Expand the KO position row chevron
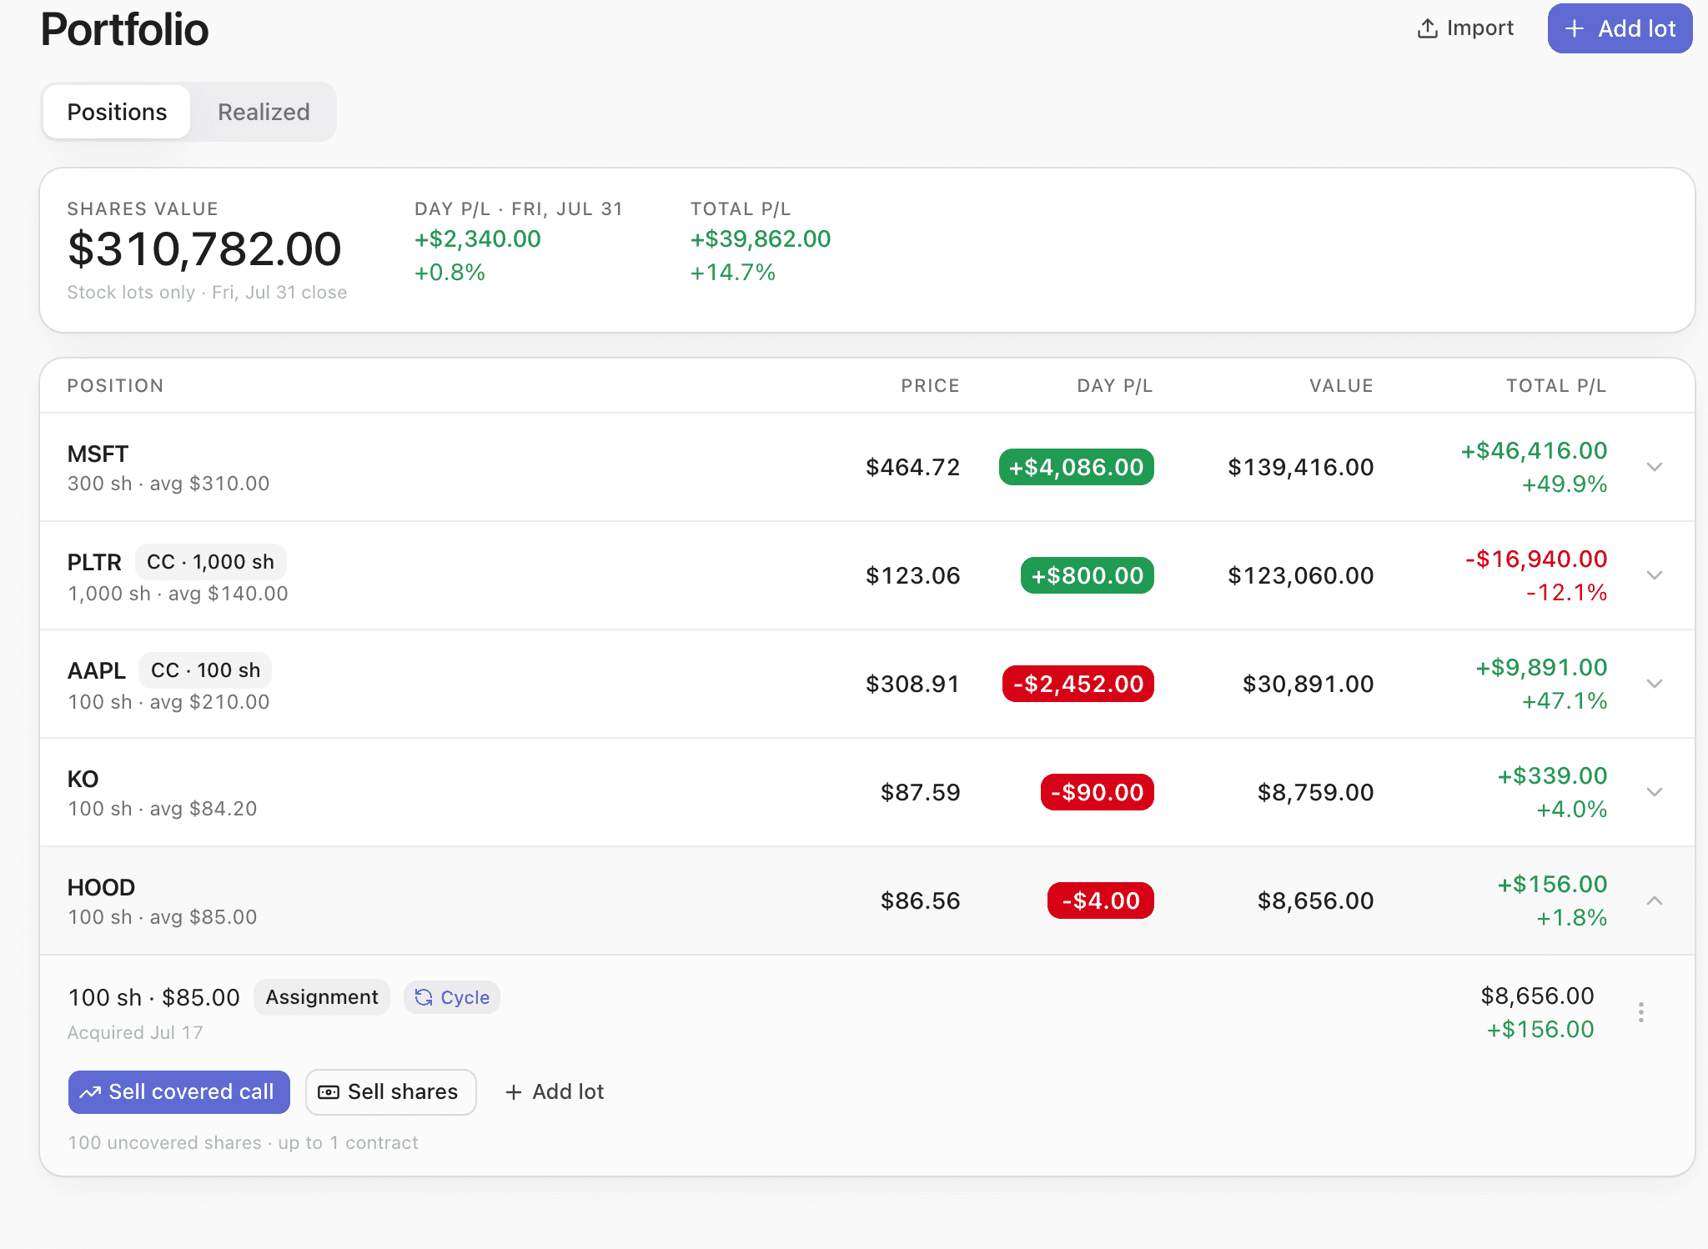Image resolution: width=1708 pixels, height=1249 pixels. pos(1655,792)
